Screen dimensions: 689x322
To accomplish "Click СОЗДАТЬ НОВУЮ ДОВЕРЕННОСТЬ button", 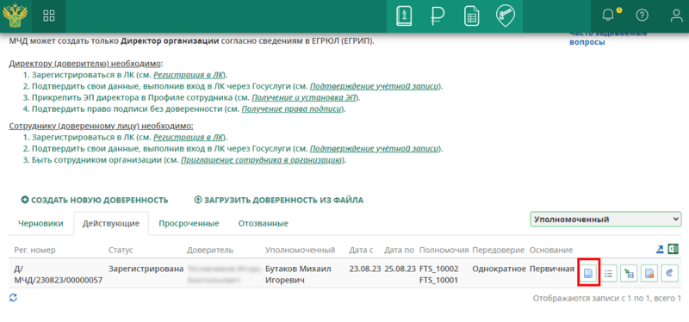I will pos(95,201).
